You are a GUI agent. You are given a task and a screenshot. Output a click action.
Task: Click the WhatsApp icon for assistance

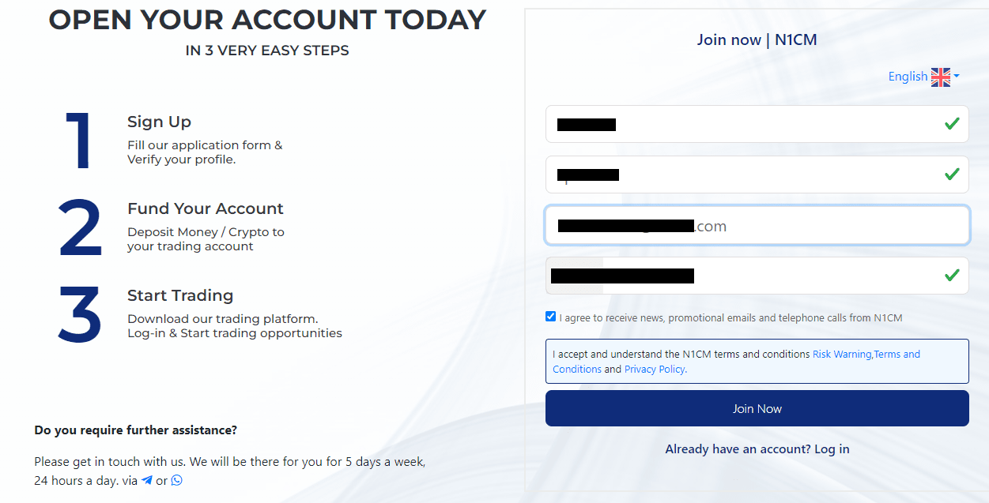pos(176,480)
